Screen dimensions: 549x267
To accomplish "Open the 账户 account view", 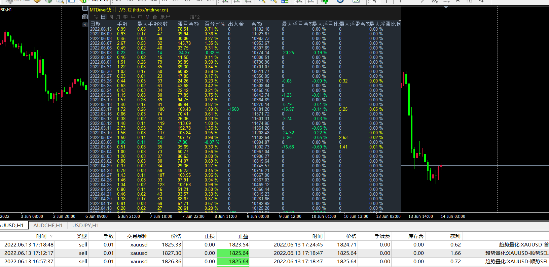I will pos(165,17).
